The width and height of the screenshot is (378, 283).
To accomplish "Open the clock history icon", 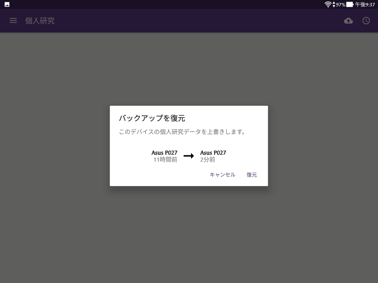I will coord(366,21).
